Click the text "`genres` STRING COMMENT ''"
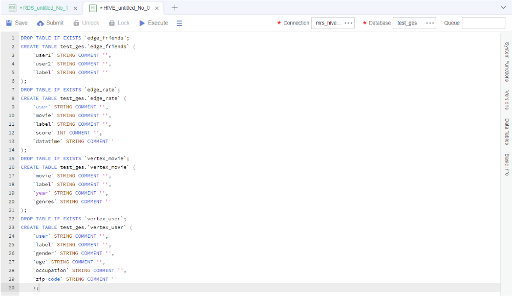Image resolution: width=512 pixels, height=296 pixels. click(x=72, y=202)
